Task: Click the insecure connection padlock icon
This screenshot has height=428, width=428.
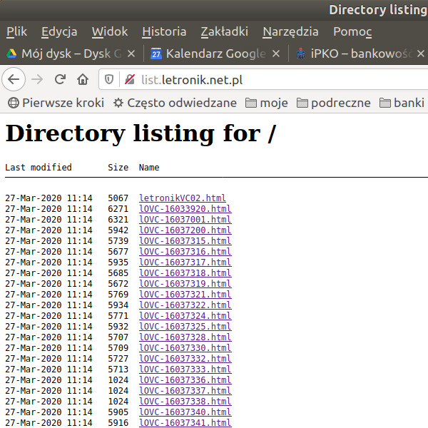Action: coord(129,79)
